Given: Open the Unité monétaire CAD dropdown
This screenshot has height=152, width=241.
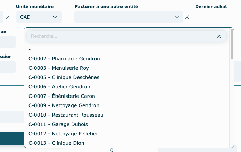Looking at the screenshot, I should [x=39, y=17].
